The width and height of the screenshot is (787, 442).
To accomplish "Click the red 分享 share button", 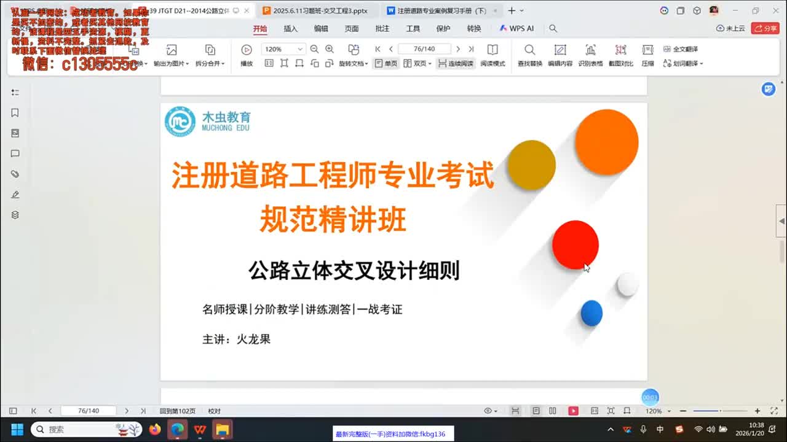I will 765,28.
